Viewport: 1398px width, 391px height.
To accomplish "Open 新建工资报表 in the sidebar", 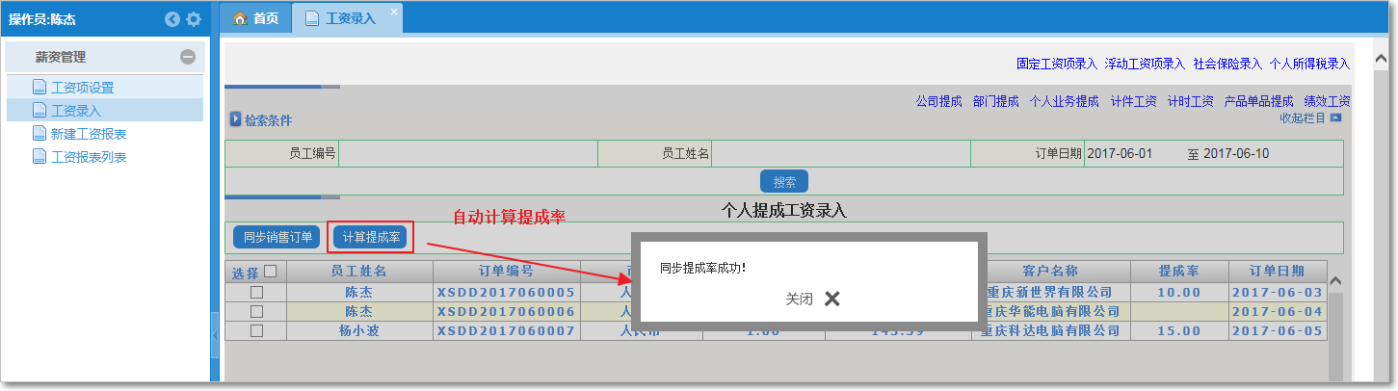I will (89, 134).
